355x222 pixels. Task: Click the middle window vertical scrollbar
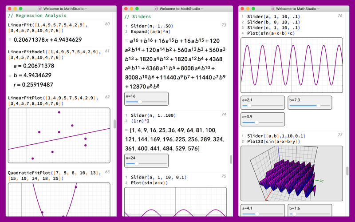231,159
